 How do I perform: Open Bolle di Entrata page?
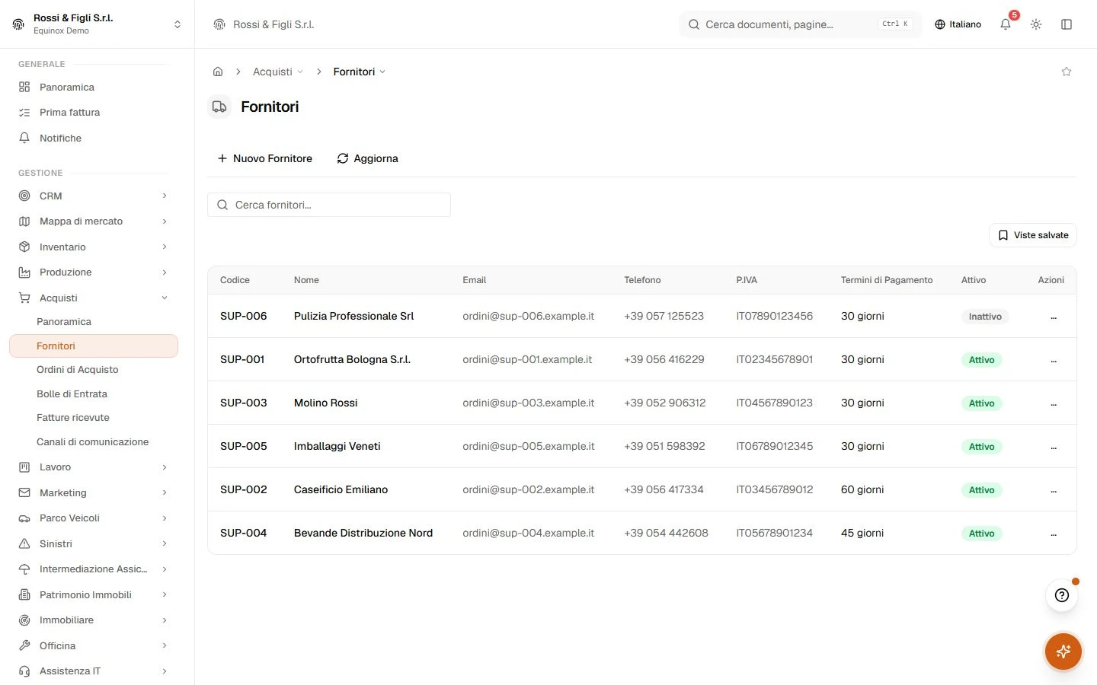coord(72,394)
